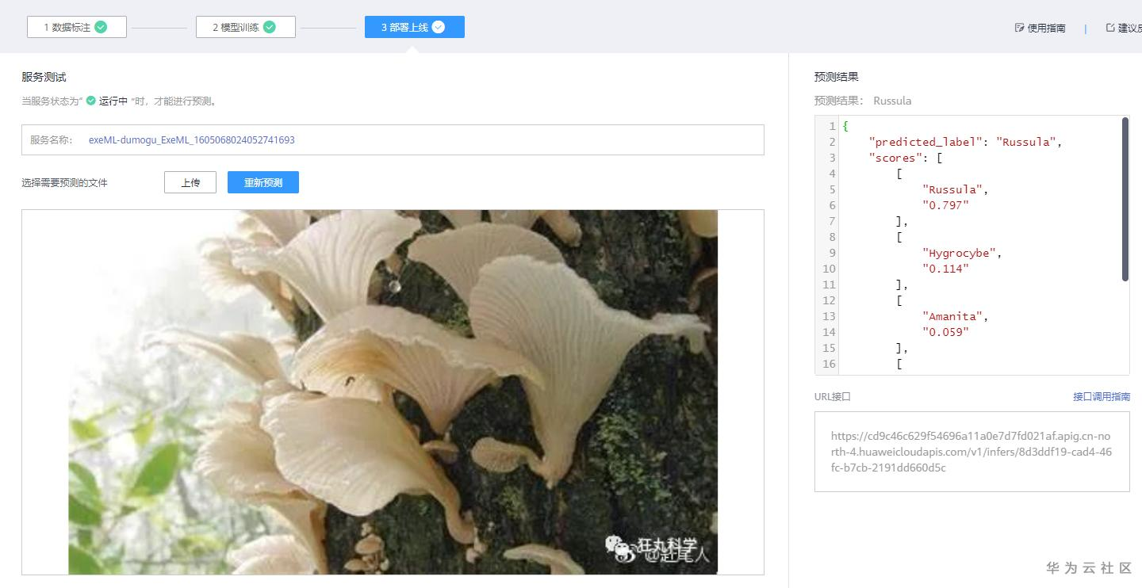Click the 使用指南 guide icon

coord(1018,27)
